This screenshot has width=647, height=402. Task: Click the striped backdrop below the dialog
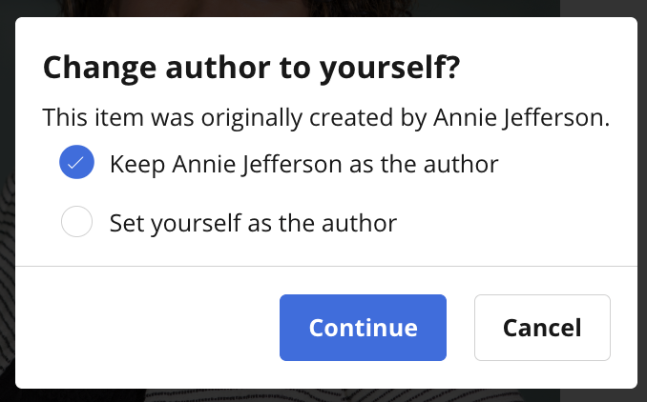pos(323,396)
